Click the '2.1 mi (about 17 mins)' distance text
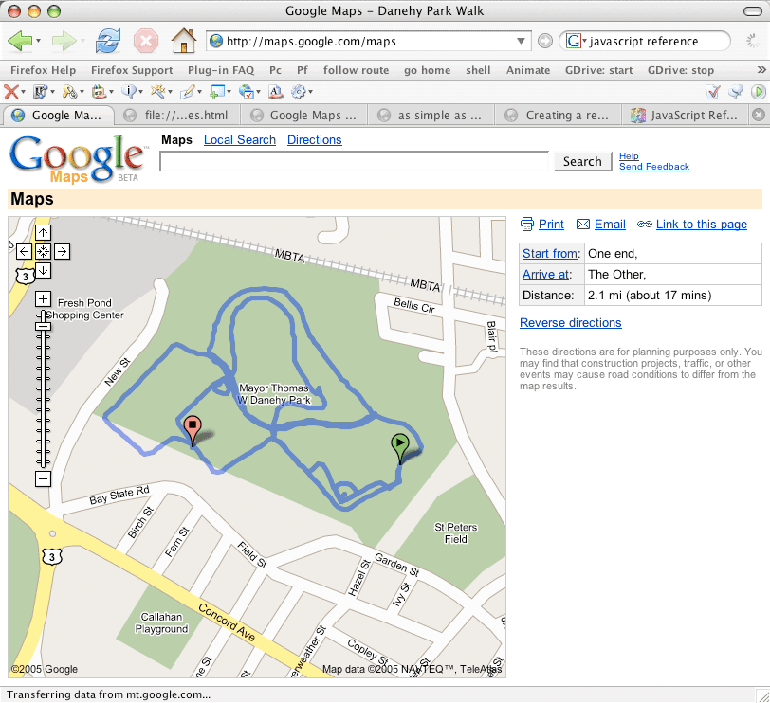770x703 pixels. [x=650, y=296]
